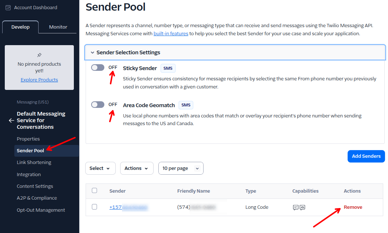The image size is (388, 233).
Task: Click Remove on the Long Code sender row
Action: (x=352, y=207)
